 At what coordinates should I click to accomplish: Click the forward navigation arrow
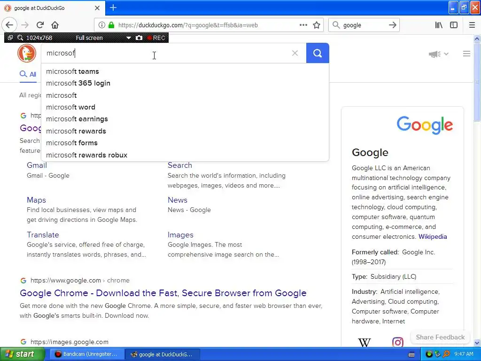click(x=25, y=25)
